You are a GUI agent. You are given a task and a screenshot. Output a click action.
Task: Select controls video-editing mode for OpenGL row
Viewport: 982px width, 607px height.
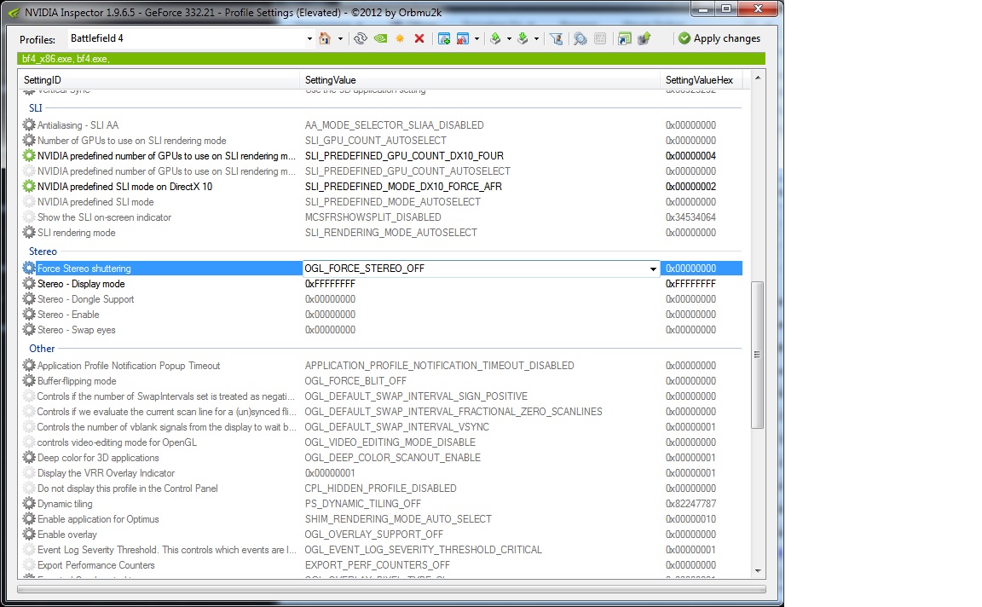381,442
